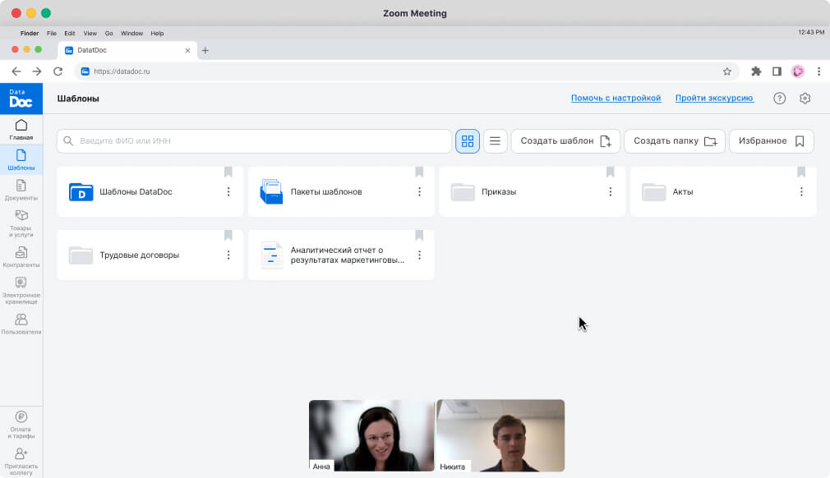Click the search field Введите ФИО или ИНН

[255, 141]
